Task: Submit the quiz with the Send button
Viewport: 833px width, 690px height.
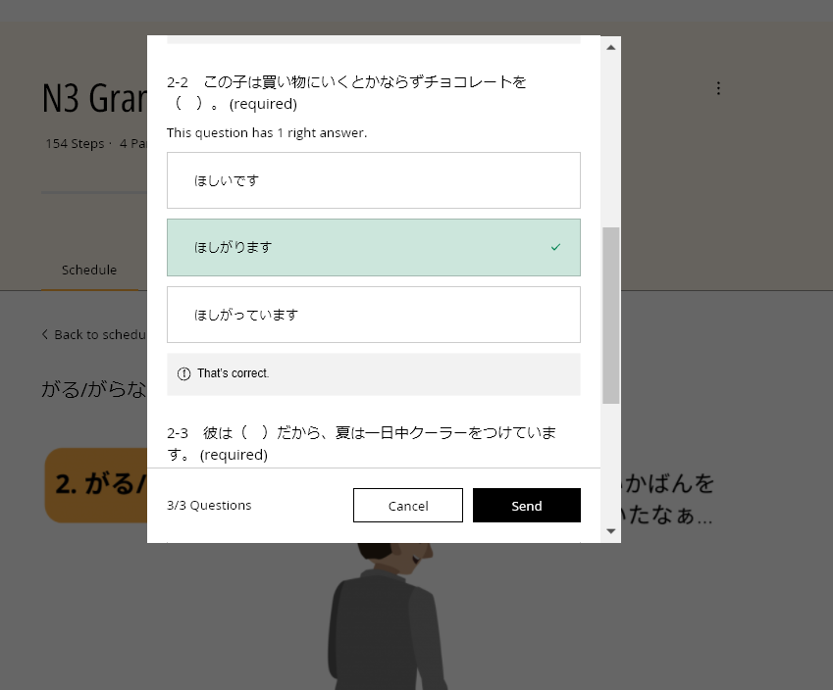Action: click(x=526, y=506)
